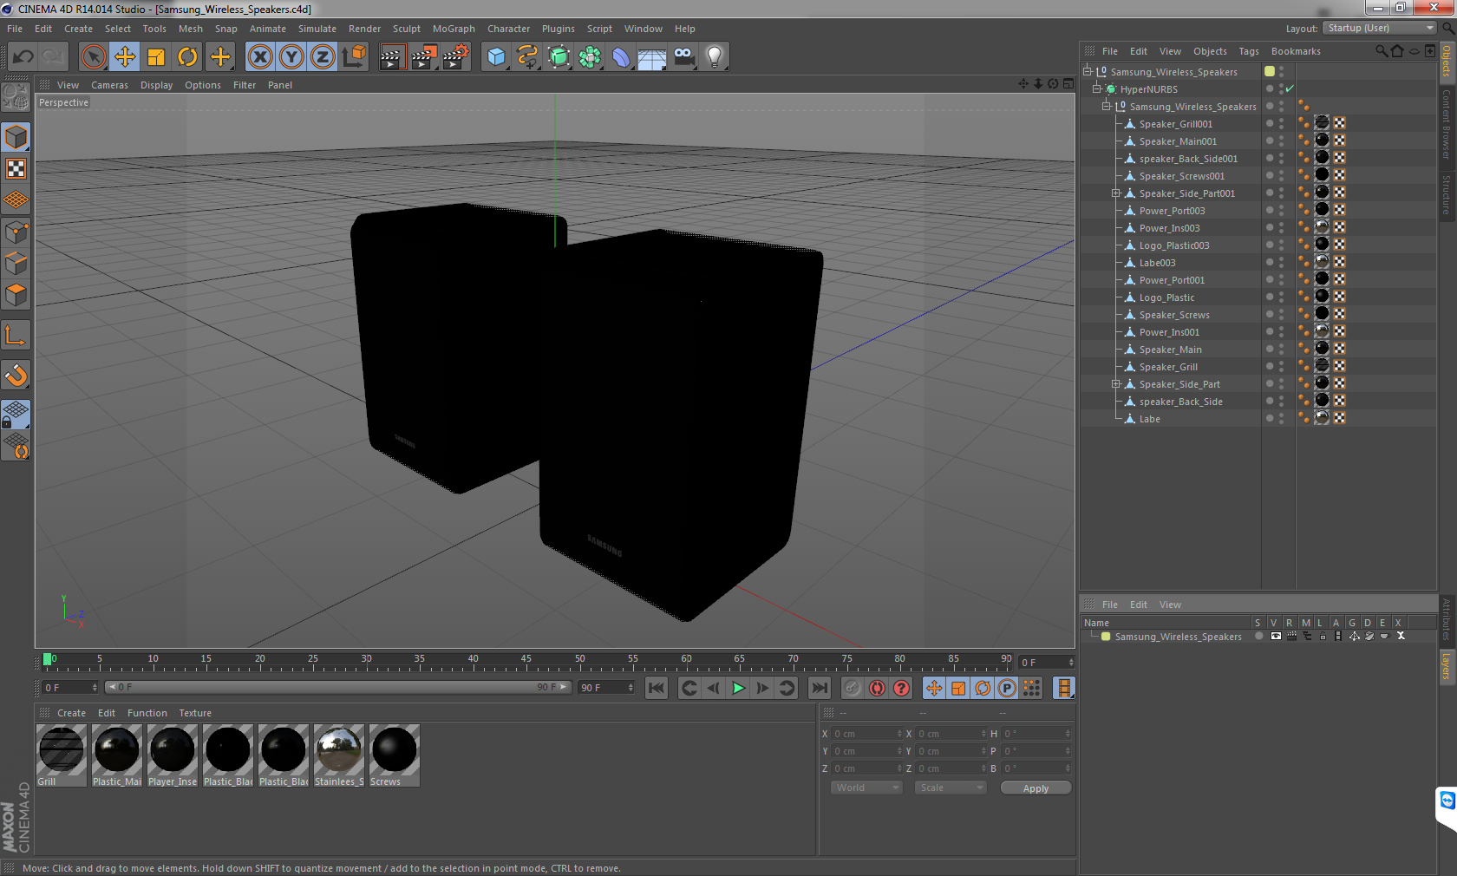This screenshot has height=876, width=1457.
Task: Open Edit Render Settings
Action: (456, 57)
